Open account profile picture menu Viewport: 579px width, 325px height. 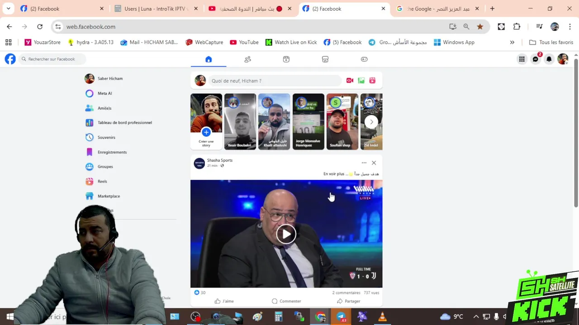click(x=563, y=59)
